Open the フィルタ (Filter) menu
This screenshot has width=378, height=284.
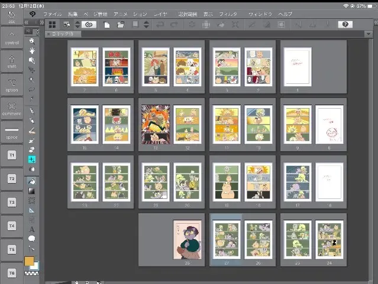coord(228,14)
